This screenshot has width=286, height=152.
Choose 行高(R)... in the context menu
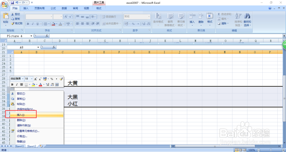[37, 136]
